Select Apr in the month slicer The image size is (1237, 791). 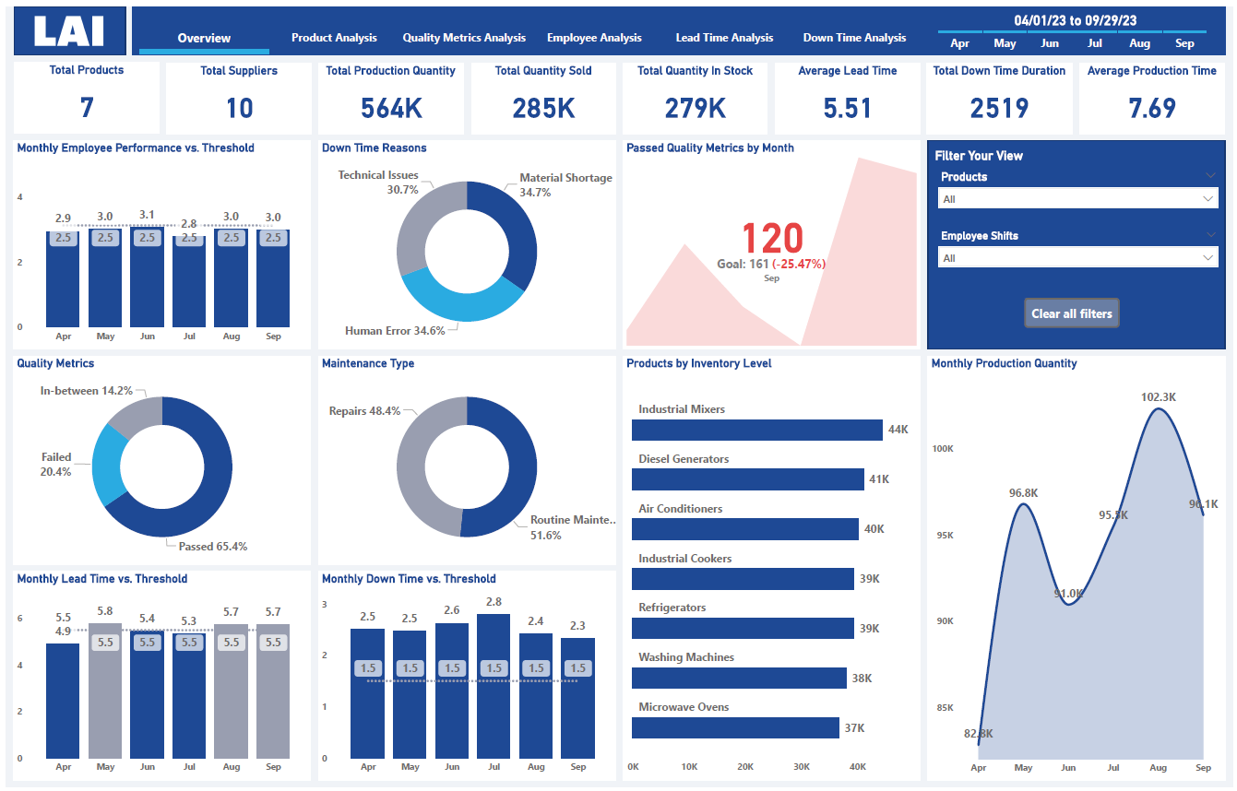tap(959, 43)
